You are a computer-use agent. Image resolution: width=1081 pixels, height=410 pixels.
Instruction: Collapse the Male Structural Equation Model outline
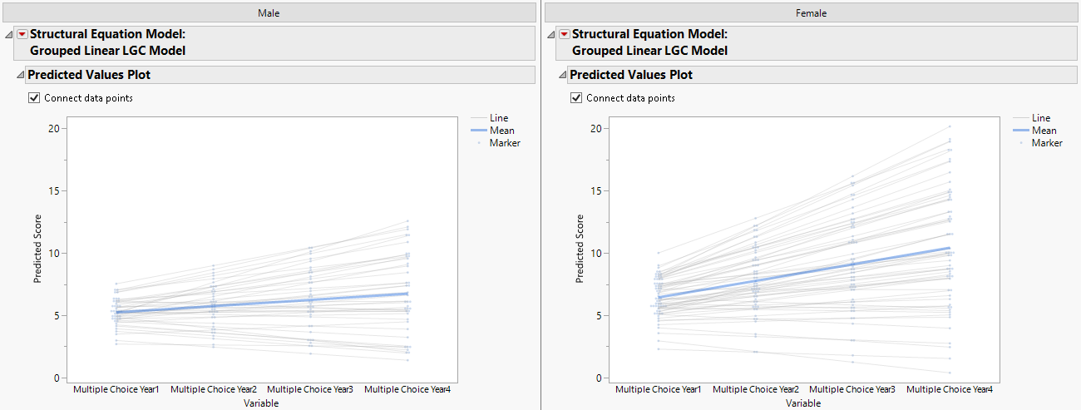9,35
